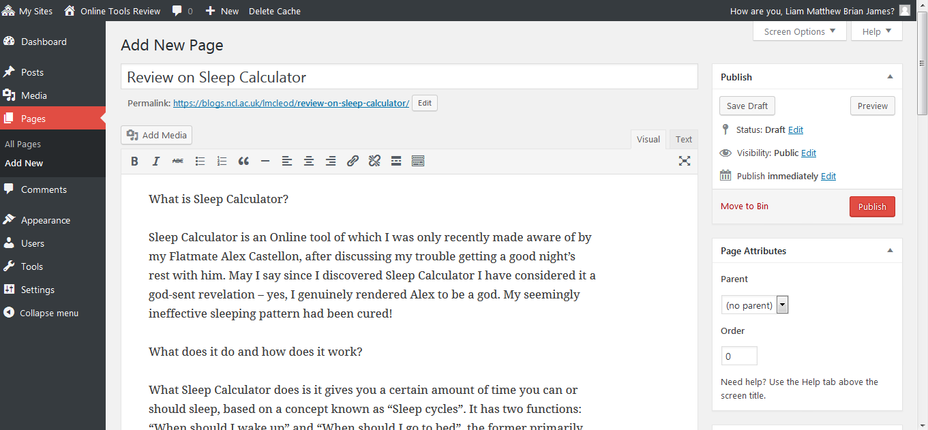The height and width of the screenshot is (430, 928).
Task: Click the insert link icon
Action: click(353, 161)
